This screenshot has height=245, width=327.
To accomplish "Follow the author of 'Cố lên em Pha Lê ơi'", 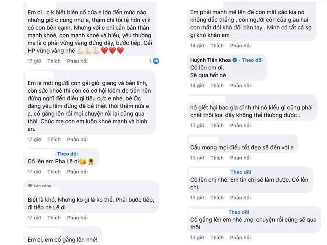I will click(x=67, y=154).
